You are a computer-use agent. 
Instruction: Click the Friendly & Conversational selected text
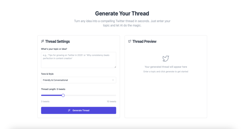(55, 80)
